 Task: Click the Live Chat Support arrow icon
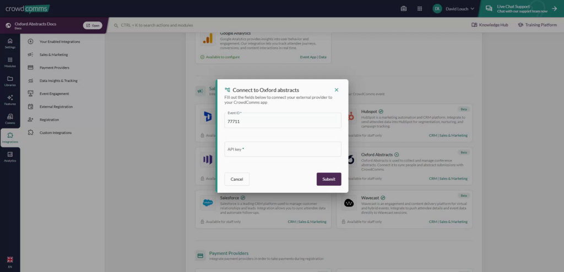554,9
